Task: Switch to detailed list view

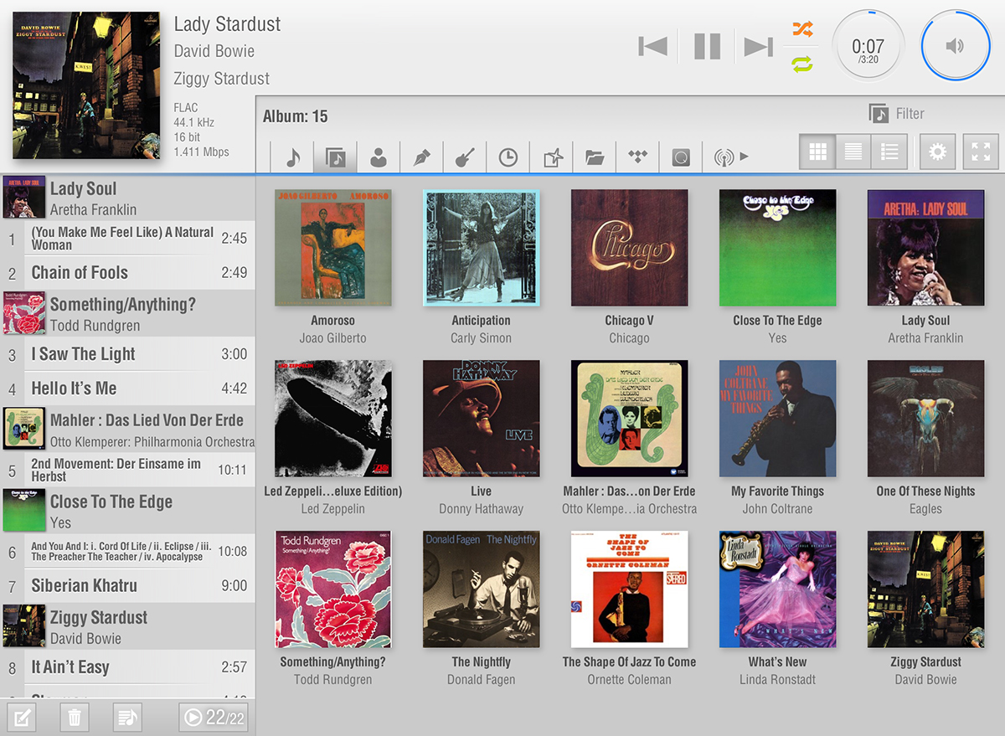Action: click(x=889, y=152)
